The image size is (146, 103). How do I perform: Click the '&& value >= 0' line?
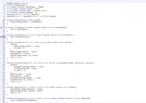pos(19,70)
